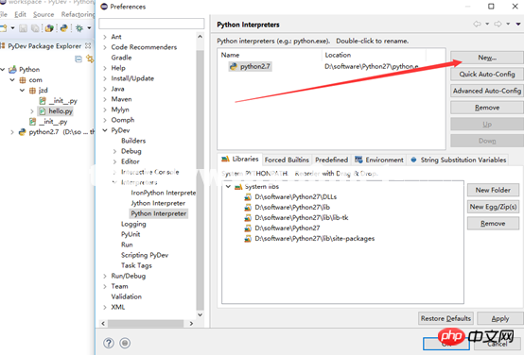Image resolution: width=524 pixels, height=355 pixels.
Task: Click the Restore Defaults button
Action: click(x=445, y=318)
